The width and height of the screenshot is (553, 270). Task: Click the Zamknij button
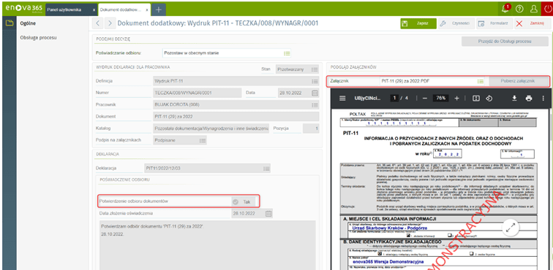(532, 23)
